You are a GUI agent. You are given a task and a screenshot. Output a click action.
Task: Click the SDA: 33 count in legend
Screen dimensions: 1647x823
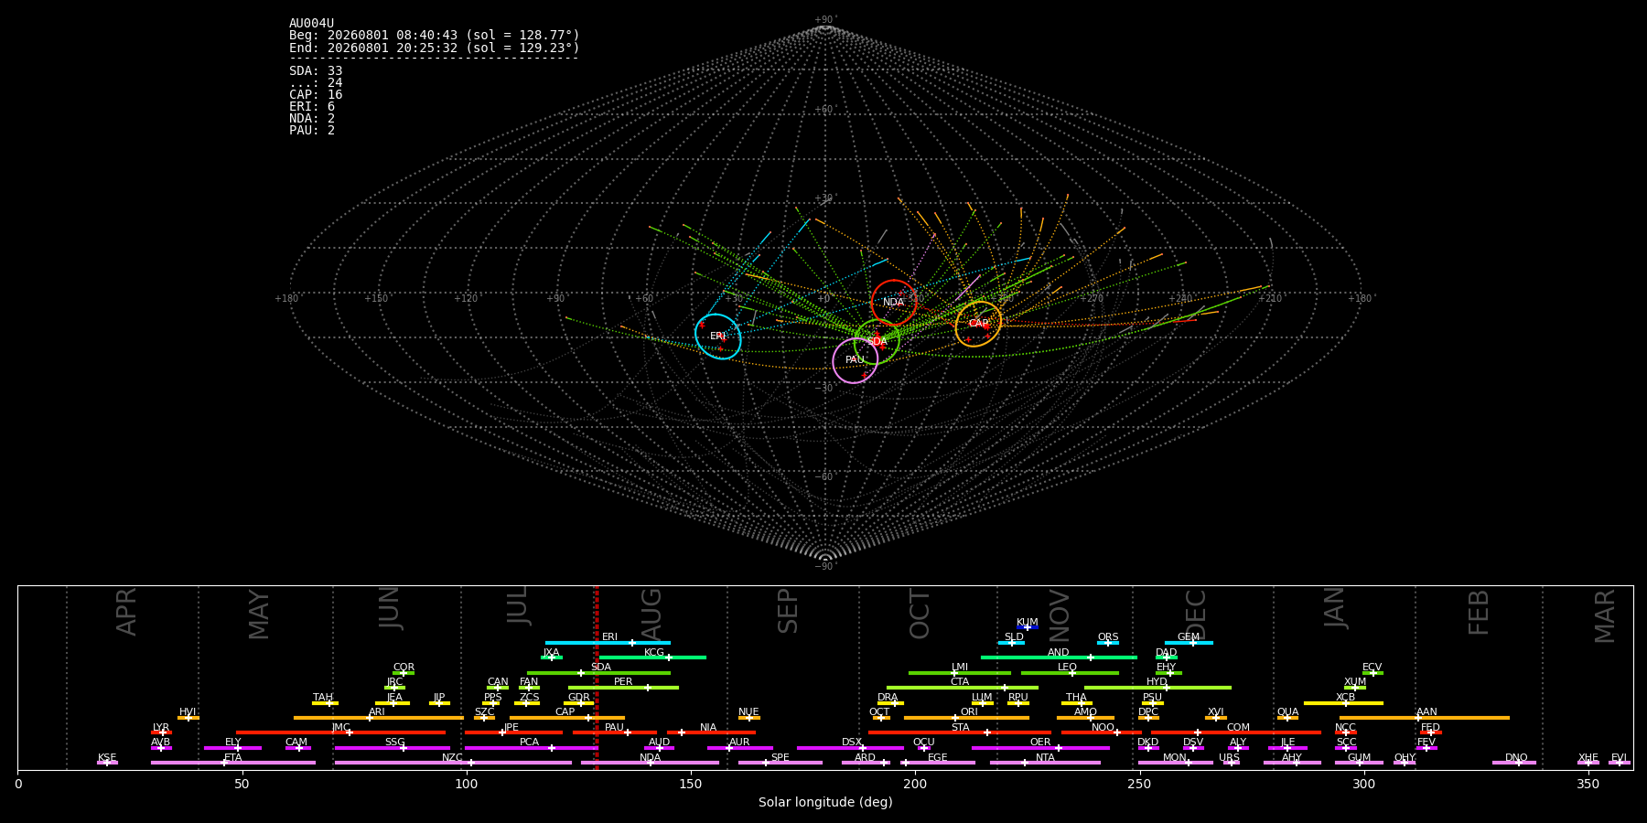(x=316, y=71)
